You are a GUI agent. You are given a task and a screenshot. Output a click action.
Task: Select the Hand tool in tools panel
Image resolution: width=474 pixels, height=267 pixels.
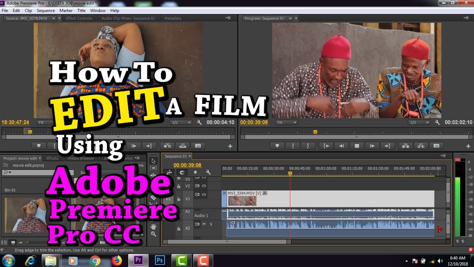point(154,227)
